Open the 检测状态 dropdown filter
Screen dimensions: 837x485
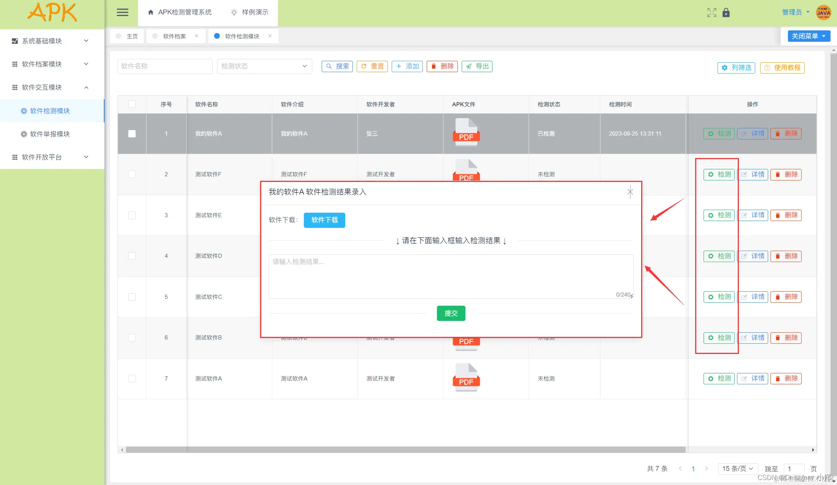coord(264,66)
